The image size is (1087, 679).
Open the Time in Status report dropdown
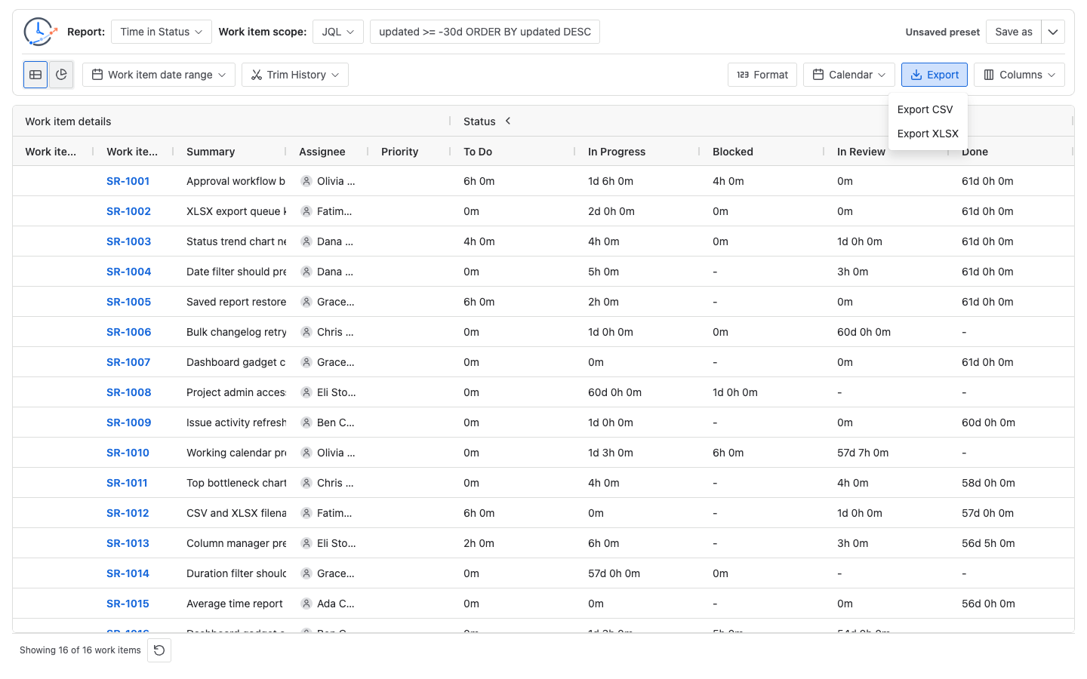pyautogui.click(x=162, y=32)
